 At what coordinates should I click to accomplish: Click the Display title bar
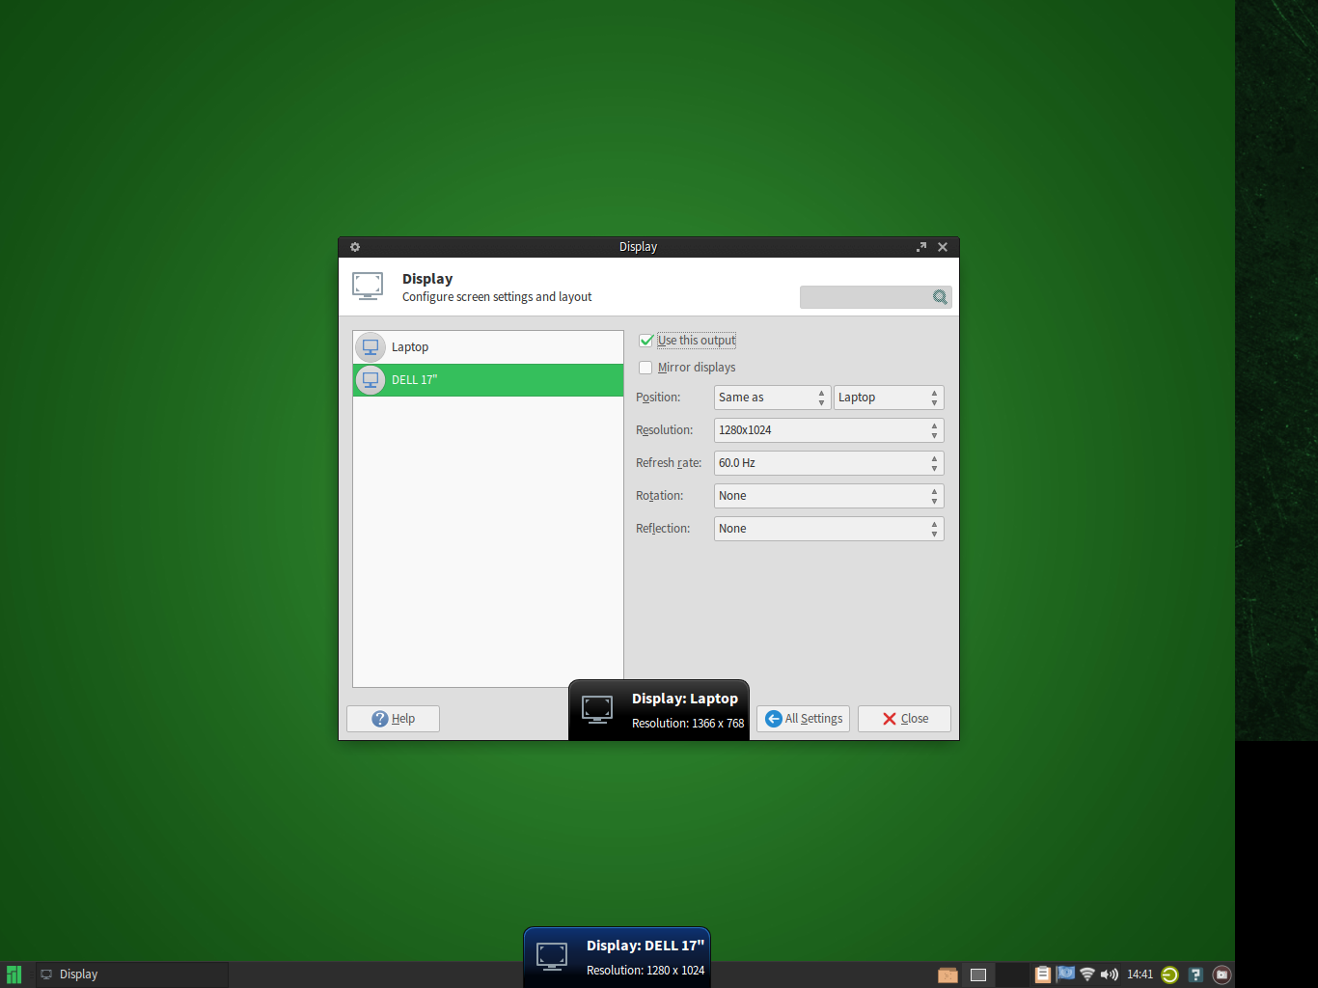pos(638,247)
